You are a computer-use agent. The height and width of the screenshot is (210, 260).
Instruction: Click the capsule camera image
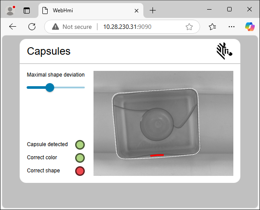click(x=163, y=123)
